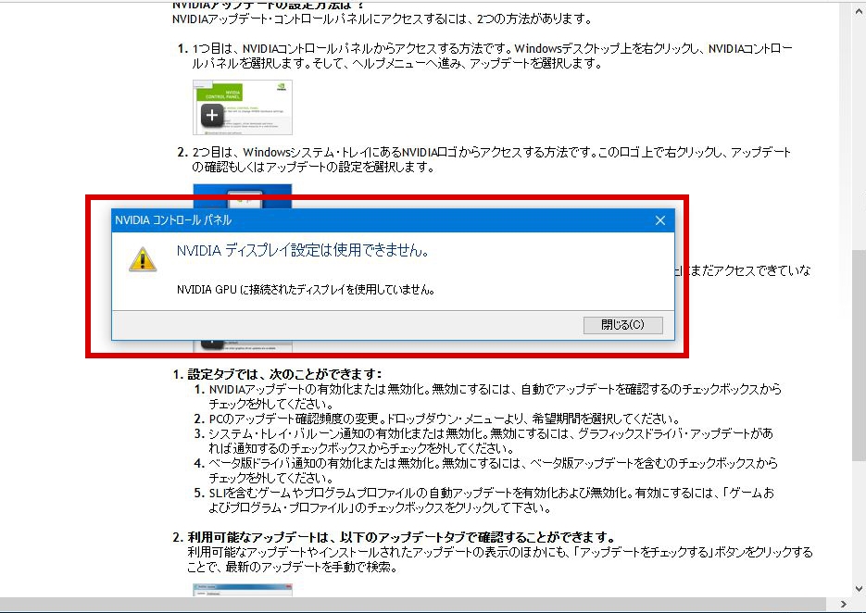This screenshot has height=613, width=866.
Task: Click the horizontal scrollbar right arrow
Action: (844, 604)
